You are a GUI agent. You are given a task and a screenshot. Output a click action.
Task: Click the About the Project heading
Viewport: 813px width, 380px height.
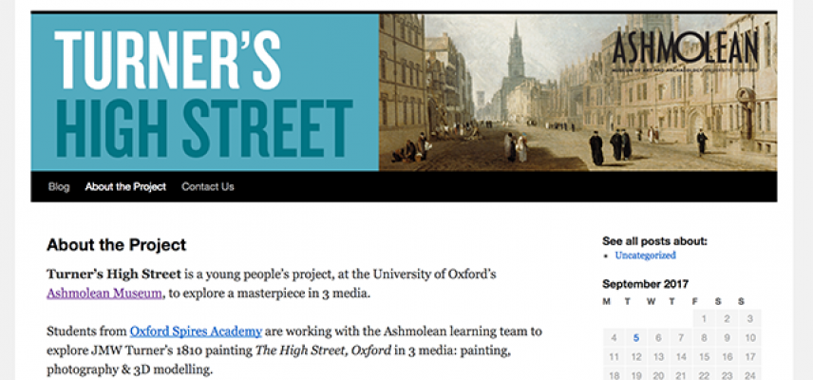116,245
